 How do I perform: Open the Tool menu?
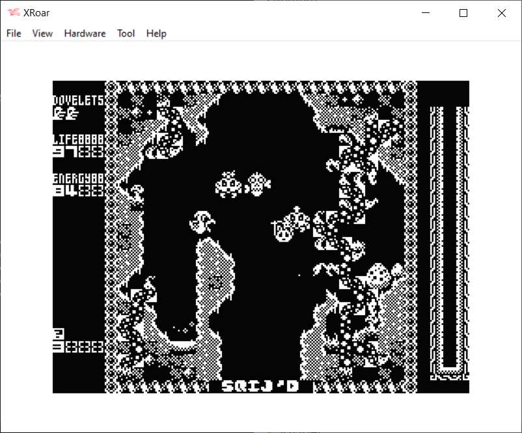click(x=126, y=33)
